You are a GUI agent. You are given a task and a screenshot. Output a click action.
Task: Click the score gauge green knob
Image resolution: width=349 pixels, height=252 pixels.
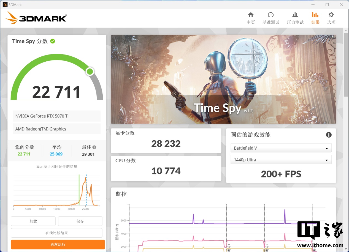click(x=90, y=72)
